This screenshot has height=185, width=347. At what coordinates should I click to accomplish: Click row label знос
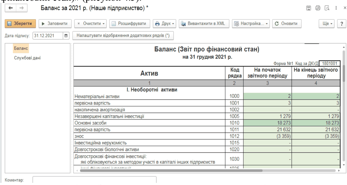click(x=79, y=136)
